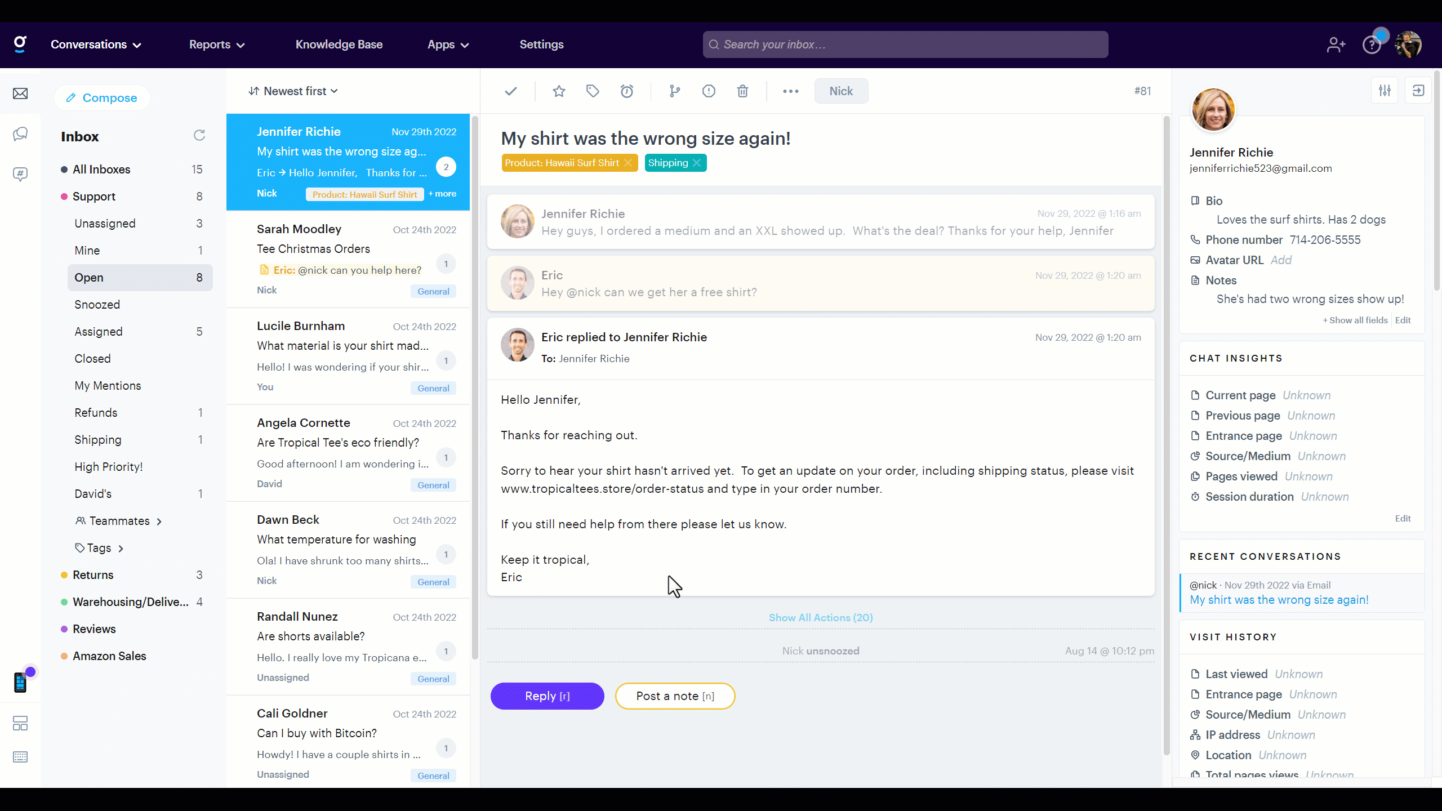The width and height of the screenshot is (1442, 811).
Task: Remove the Shipping tag
Action: pyautogui.click(x=697, y=163)
